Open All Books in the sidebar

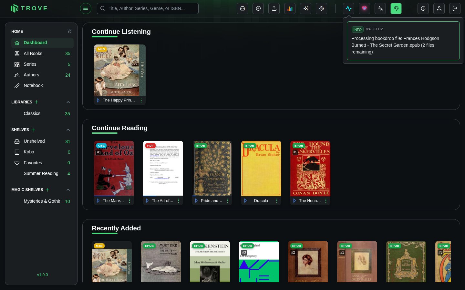click(42, 53)
